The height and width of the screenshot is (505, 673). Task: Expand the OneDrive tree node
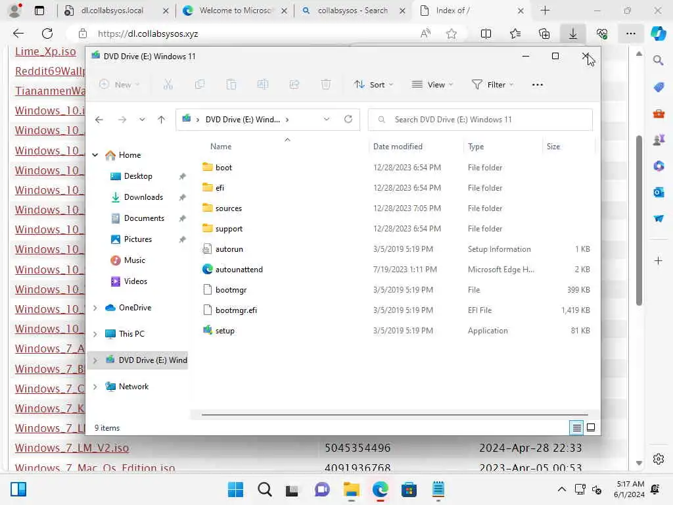pyautogui.click(x=95, y=308)
